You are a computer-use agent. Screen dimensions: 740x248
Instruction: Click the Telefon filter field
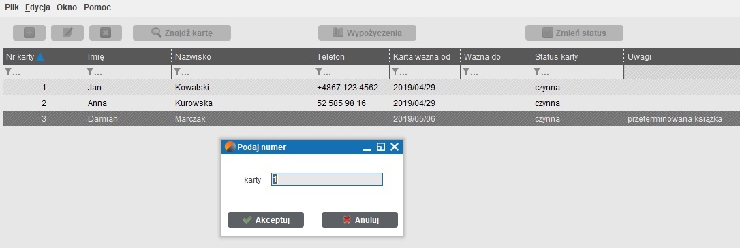point(351,72)
